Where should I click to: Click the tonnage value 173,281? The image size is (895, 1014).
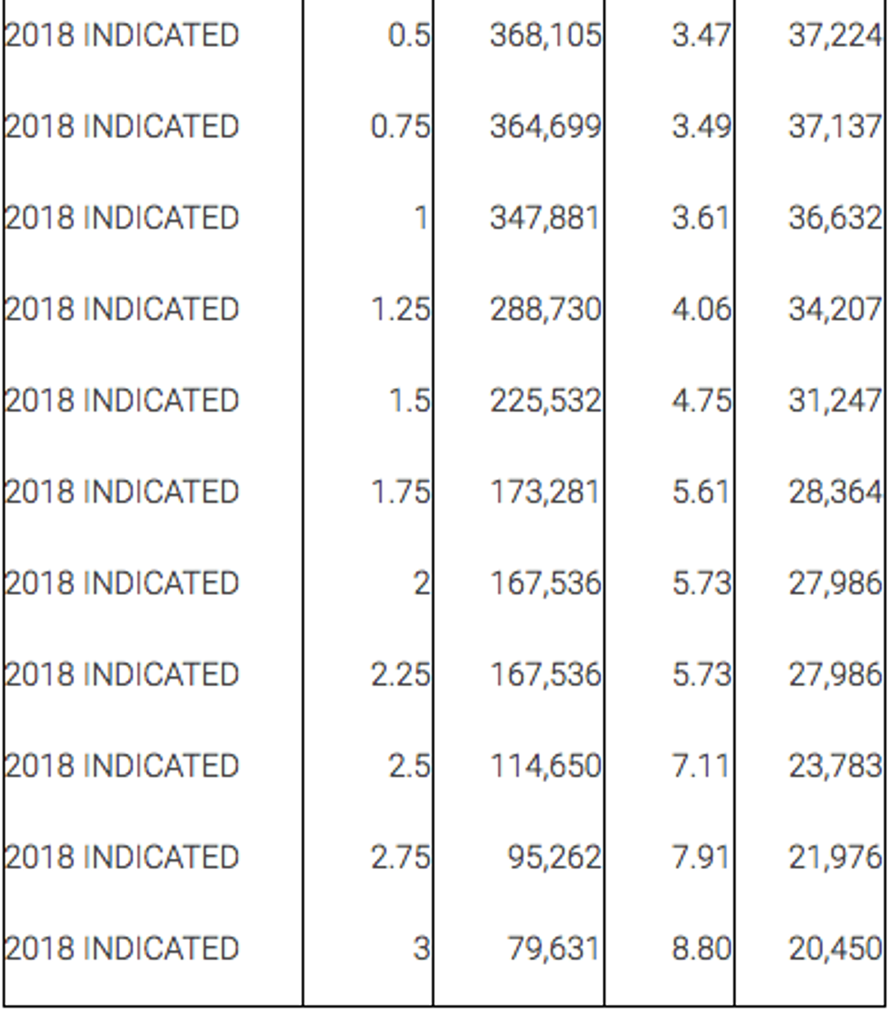pos(545,492)
